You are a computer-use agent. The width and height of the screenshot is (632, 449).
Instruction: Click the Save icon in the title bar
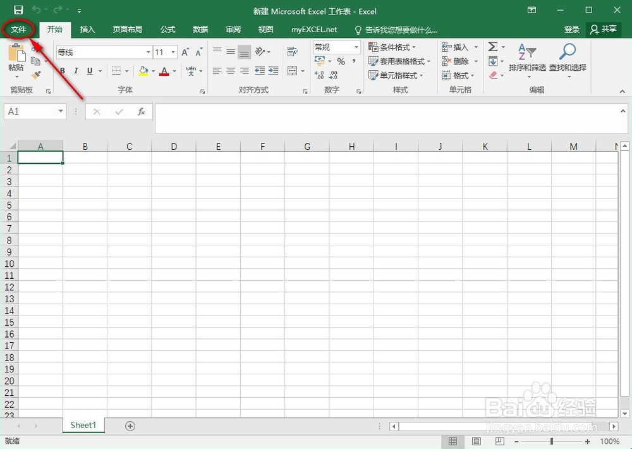[18, 10]
